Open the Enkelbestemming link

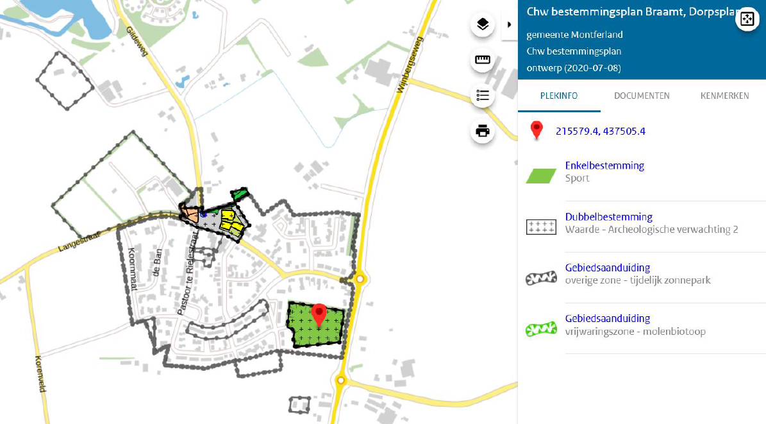(x=605, y=165)
